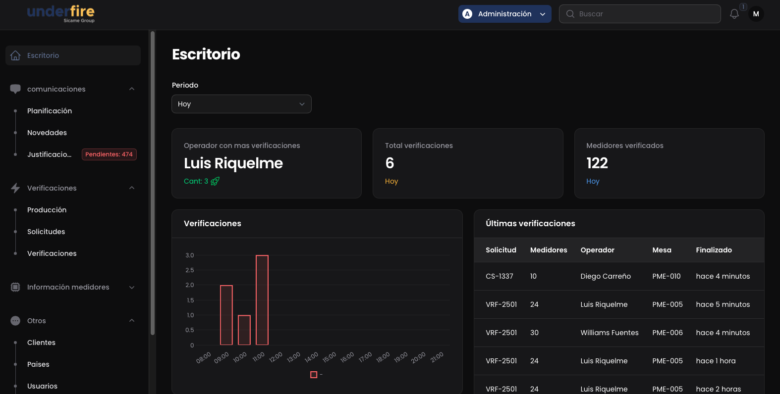This screenshot has width=780, height=394.
Task: Open Clientes under Otros
Action: (x=41, y=343)
